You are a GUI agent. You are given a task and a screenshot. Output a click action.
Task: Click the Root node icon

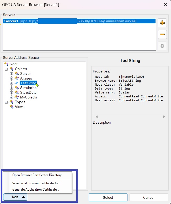tap(7, 64)
